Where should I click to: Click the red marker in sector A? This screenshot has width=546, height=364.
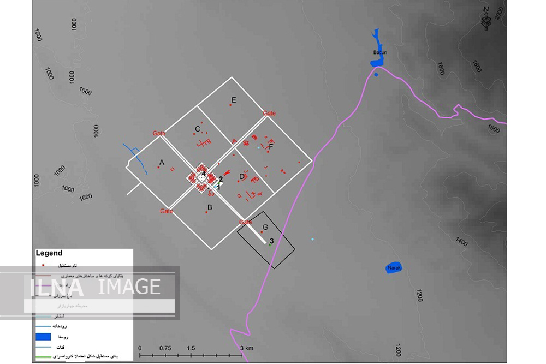tap(158, 168)
